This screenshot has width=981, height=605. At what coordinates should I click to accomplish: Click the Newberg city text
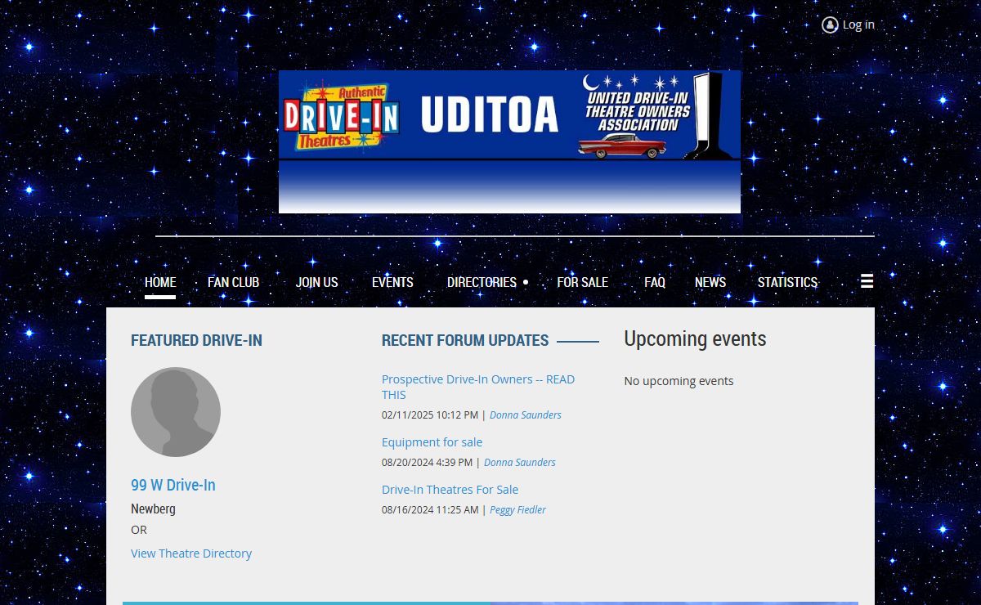pos(153,509)
